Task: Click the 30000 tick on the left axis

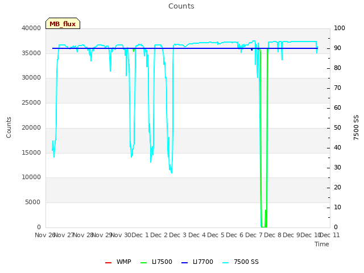Action: point(31,77)
